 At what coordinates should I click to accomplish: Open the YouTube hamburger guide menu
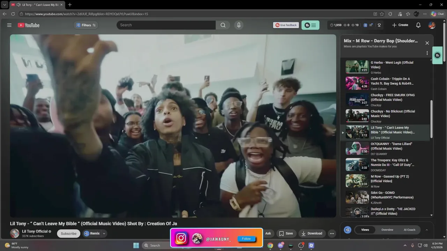click(9, 25)
